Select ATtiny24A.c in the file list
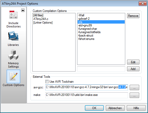This screenshot has height=113, width=148. (41, 19)
